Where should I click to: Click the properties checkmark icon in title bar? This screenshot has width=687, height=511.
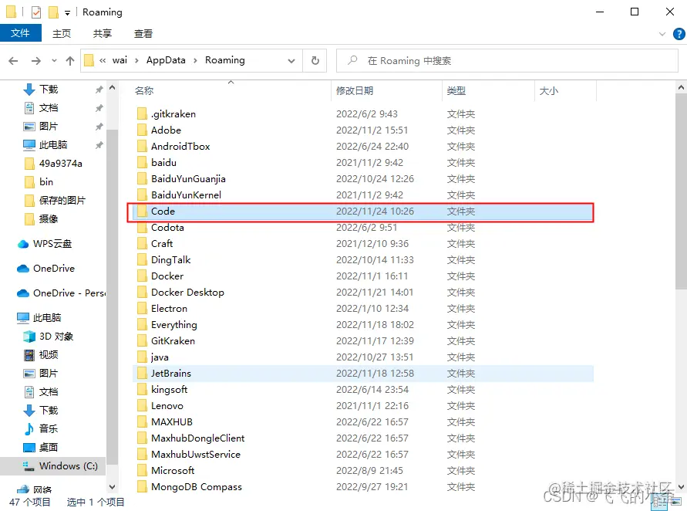36,12
